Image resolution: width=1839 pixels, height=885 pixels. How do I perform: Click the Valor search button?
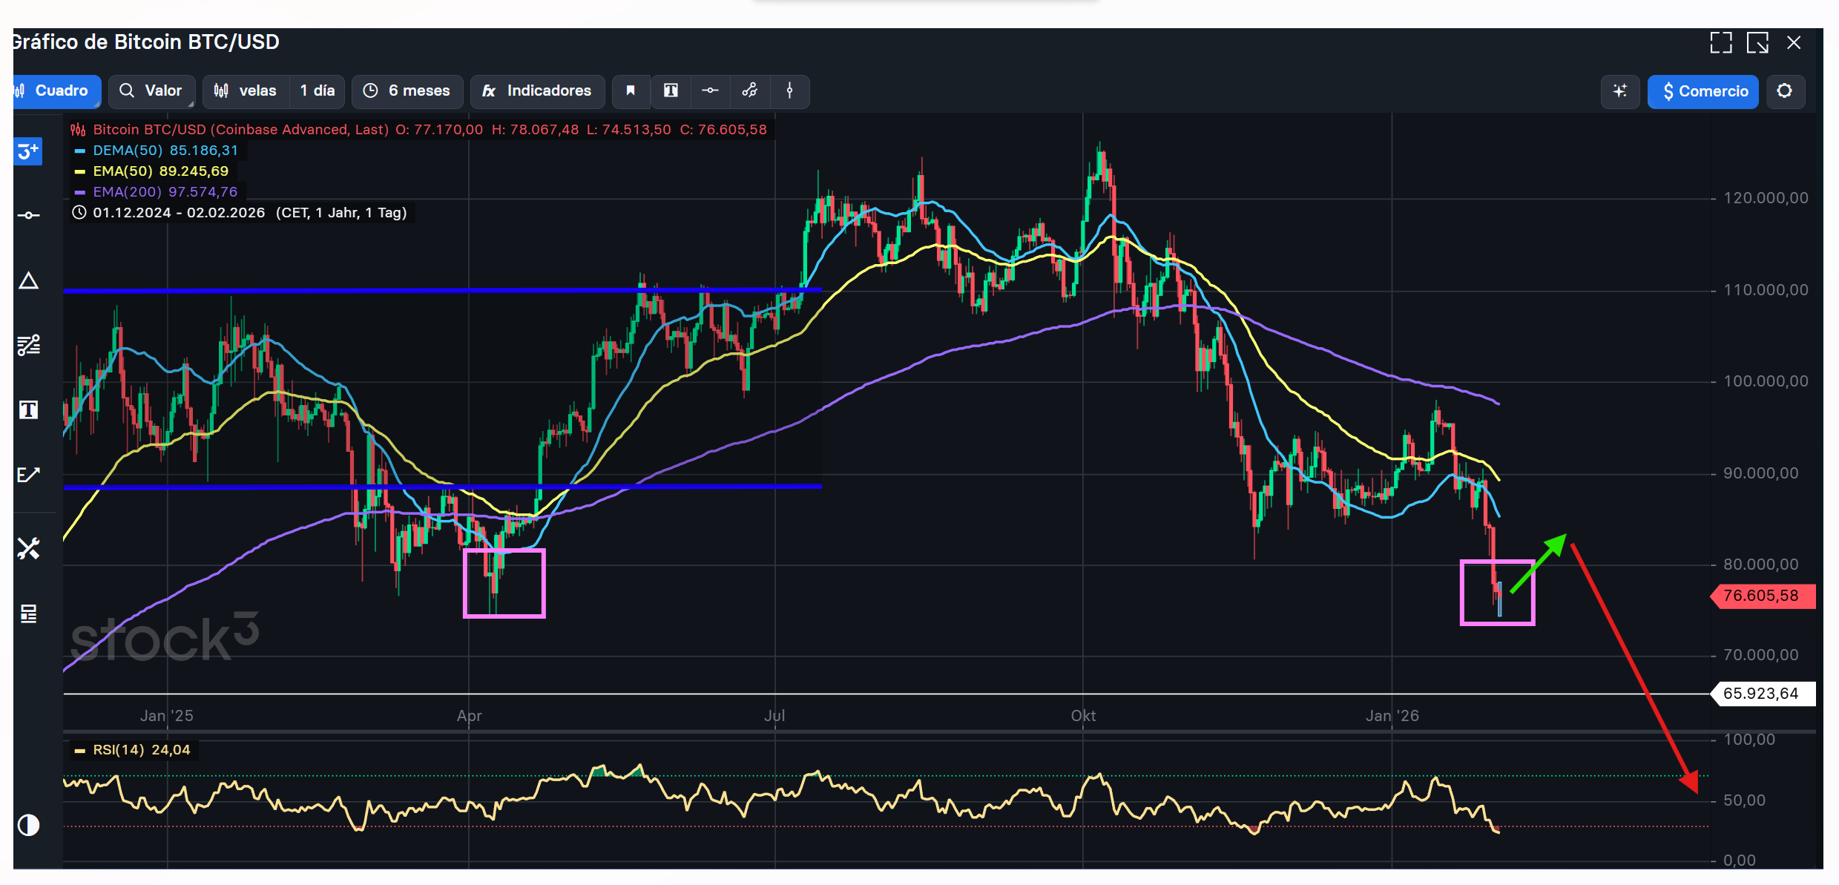point(151,91)
